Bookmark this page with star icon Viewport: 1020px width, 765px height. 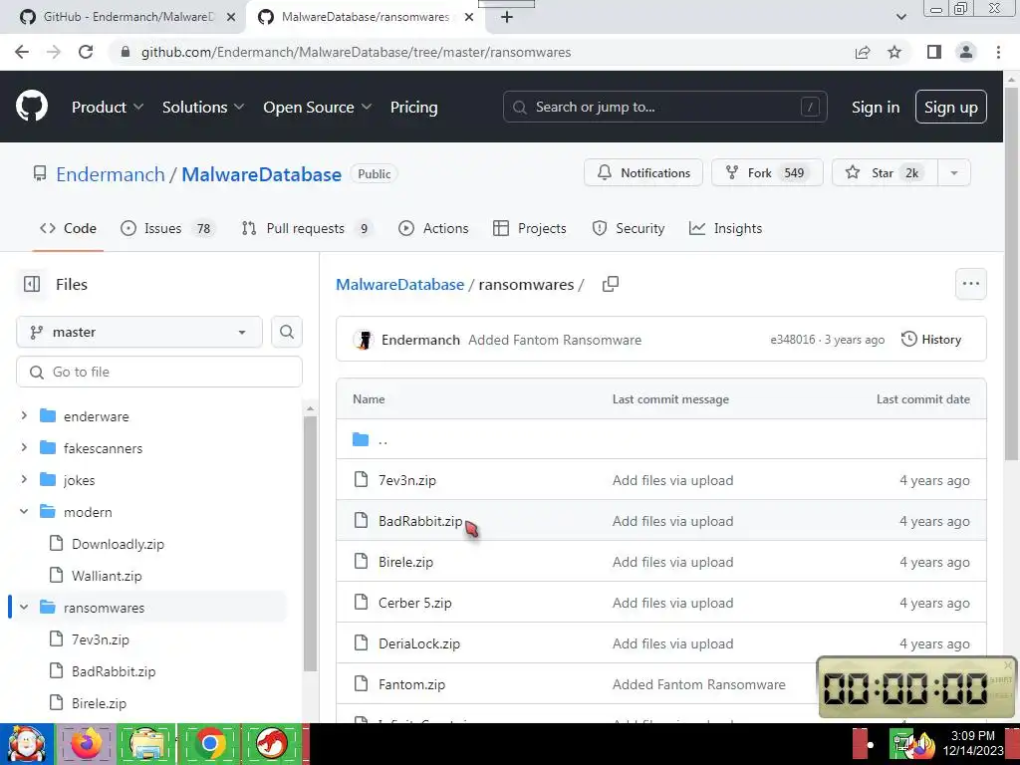[x=894, y=52]
